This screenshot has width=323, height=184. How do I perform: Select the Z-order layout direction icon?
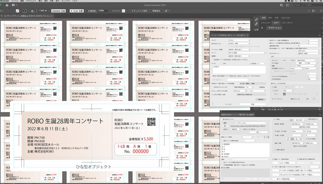coord(288,139)
